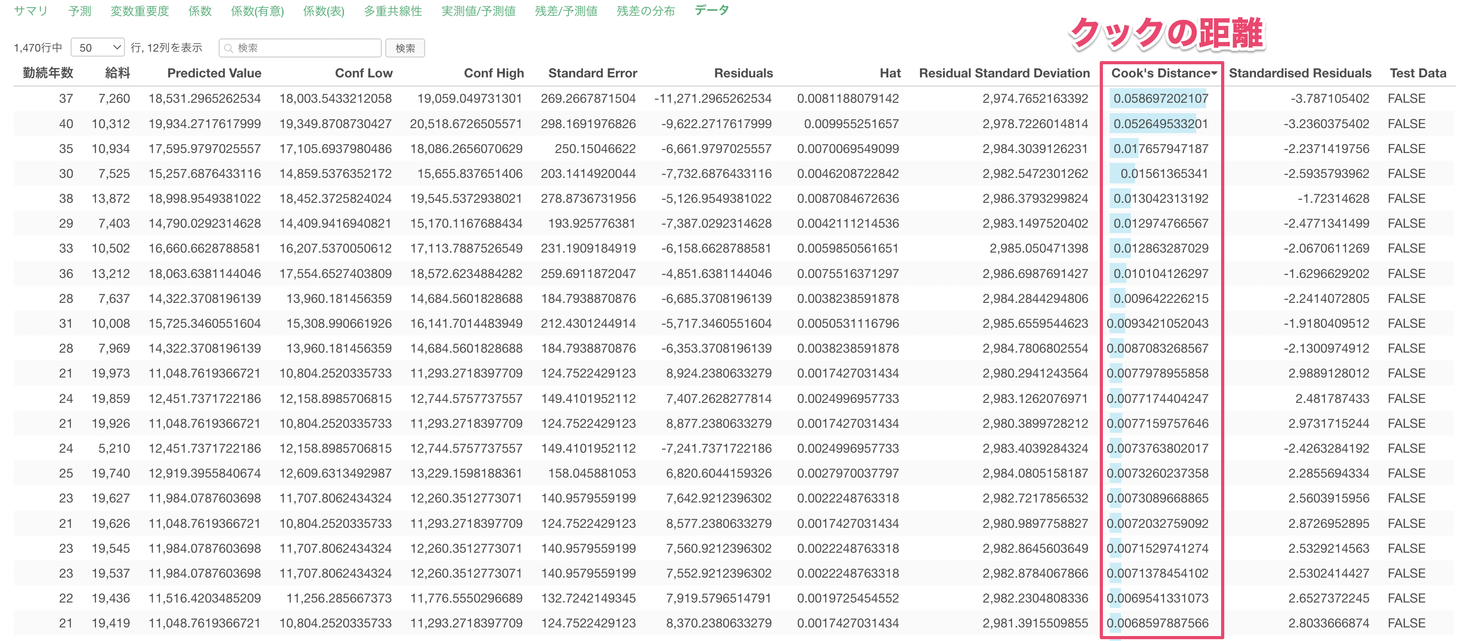Screen dimensions: 1476x641
Task: Click residual value 7,407.2628277814
Action: (x=719, y=399)
